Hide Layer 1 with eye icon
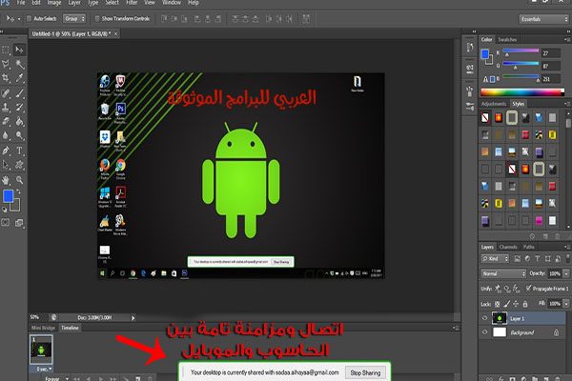 (x=485, y=318)
